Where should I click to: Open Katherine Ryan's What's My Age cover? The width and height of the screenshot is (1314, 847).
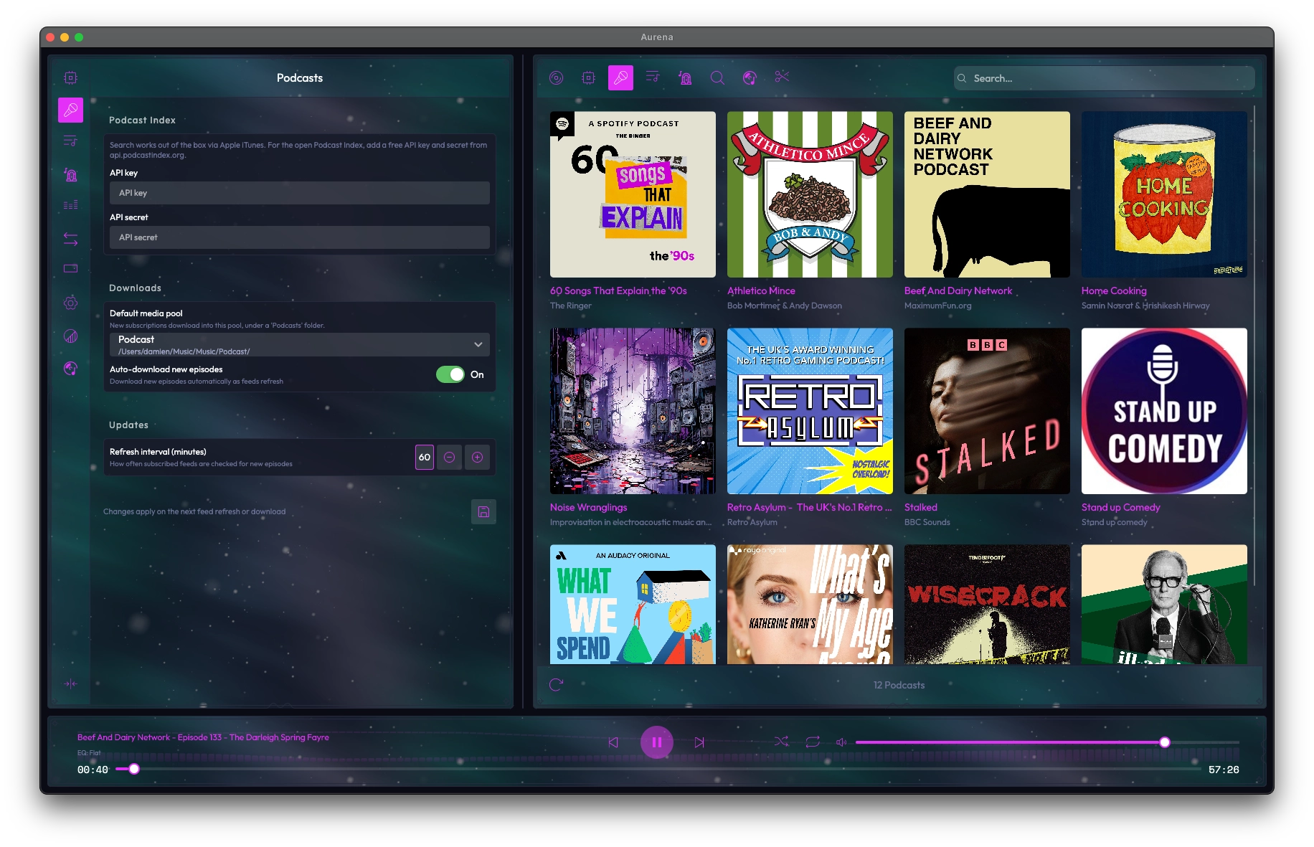pyautogui.click(x=810, y=604)
